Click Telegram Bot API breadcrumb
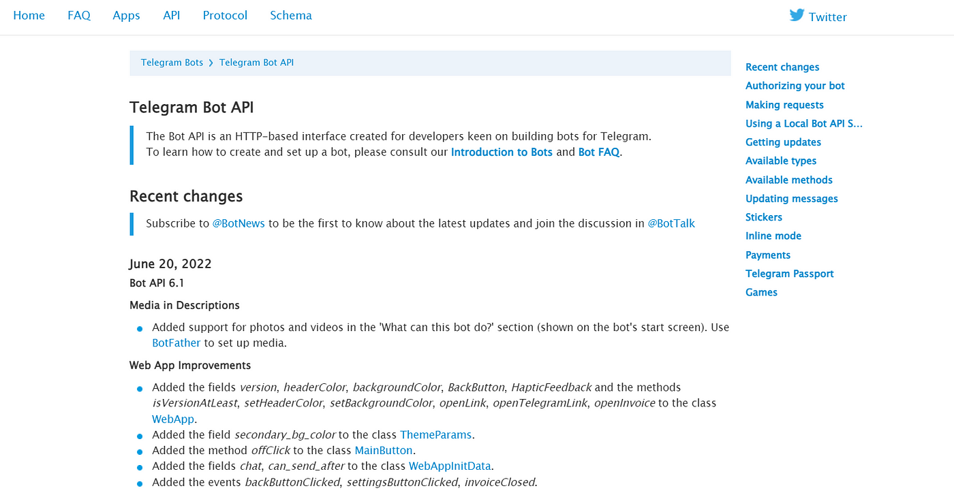 click(256, 63)
